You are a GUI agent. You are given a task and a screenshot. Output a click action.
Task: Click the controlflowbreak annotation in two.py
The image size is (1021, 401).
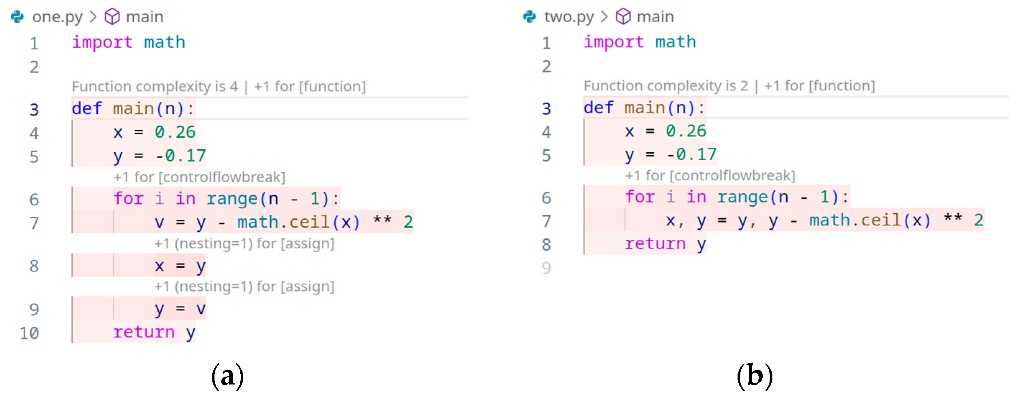coord(710,176)
